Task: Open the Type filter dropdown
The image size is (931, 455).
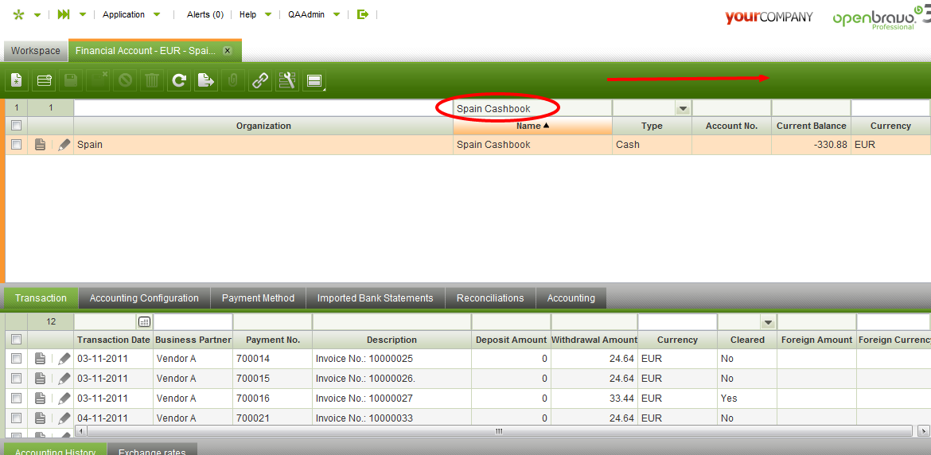Action: pyautogui.click(x=683, y=108)
